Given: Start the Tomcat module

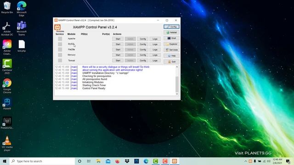Looking at the screenshot, I should [118, 60].
